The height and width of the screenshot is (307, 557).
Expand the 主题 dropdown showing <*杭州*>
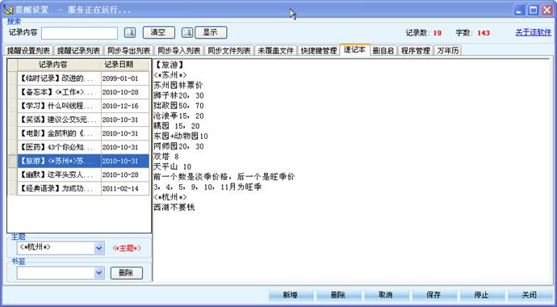(99, 248)
